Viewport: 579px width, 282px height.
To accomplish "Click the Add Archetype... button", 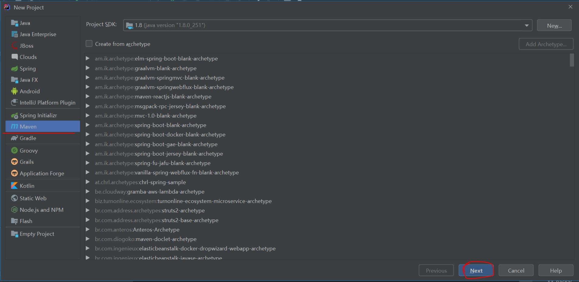I will [546, 44].
